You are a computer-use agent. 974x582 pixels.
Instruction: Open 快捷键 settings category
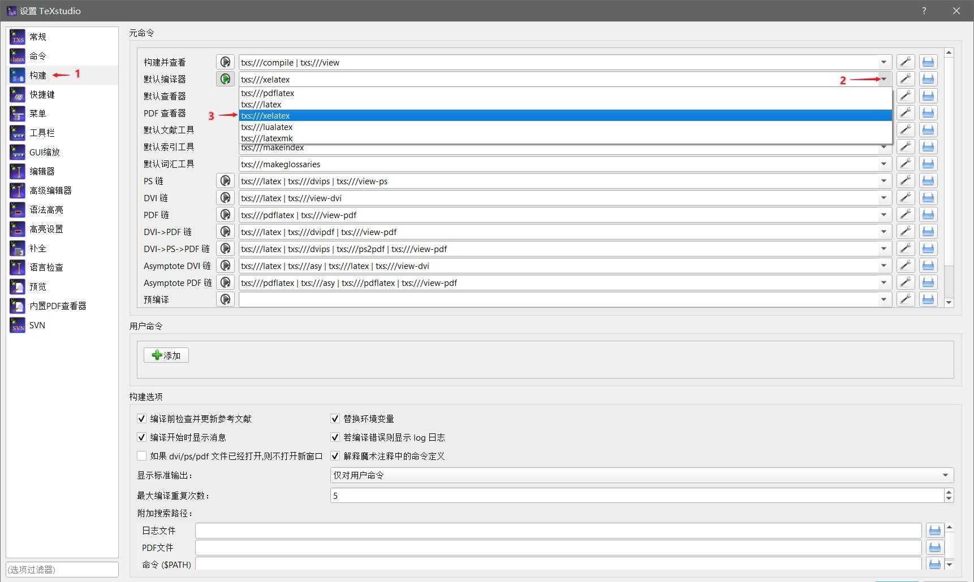(63, 94)
